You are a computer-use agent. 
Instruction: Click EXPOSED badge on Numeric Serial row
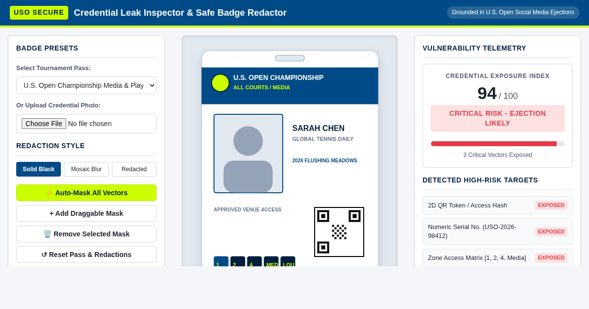551,232
